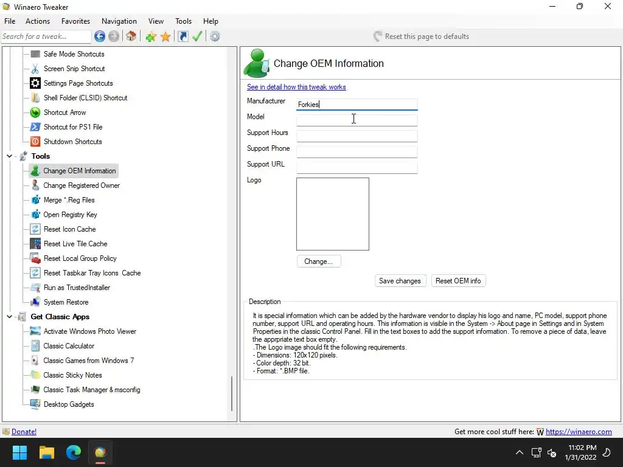
Task: Select Reset Tasbkar Tray Icons Cache item
Action: 92,273
